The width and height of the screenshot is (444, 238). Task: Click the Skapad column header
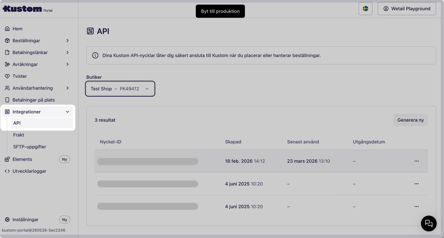(x=233, y=142)
